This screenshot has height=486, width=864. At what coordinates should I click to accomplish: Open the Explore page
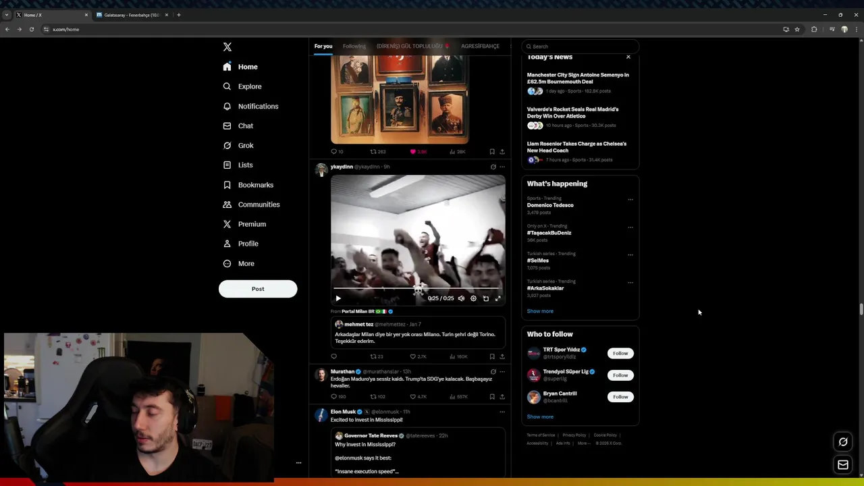click(242, 86)
